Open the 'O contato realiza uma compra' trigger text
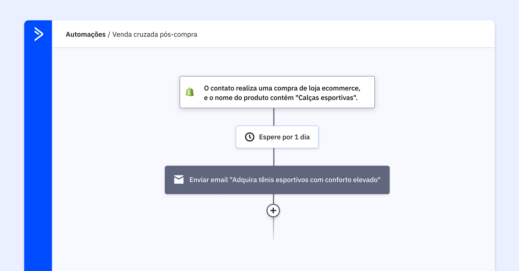Image resolution: width=519 pixels, height=271 pixels. point(282,88)
